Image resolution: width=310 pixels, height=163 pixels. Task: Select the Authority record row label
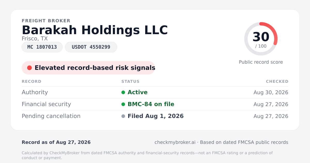coord(35,92)
